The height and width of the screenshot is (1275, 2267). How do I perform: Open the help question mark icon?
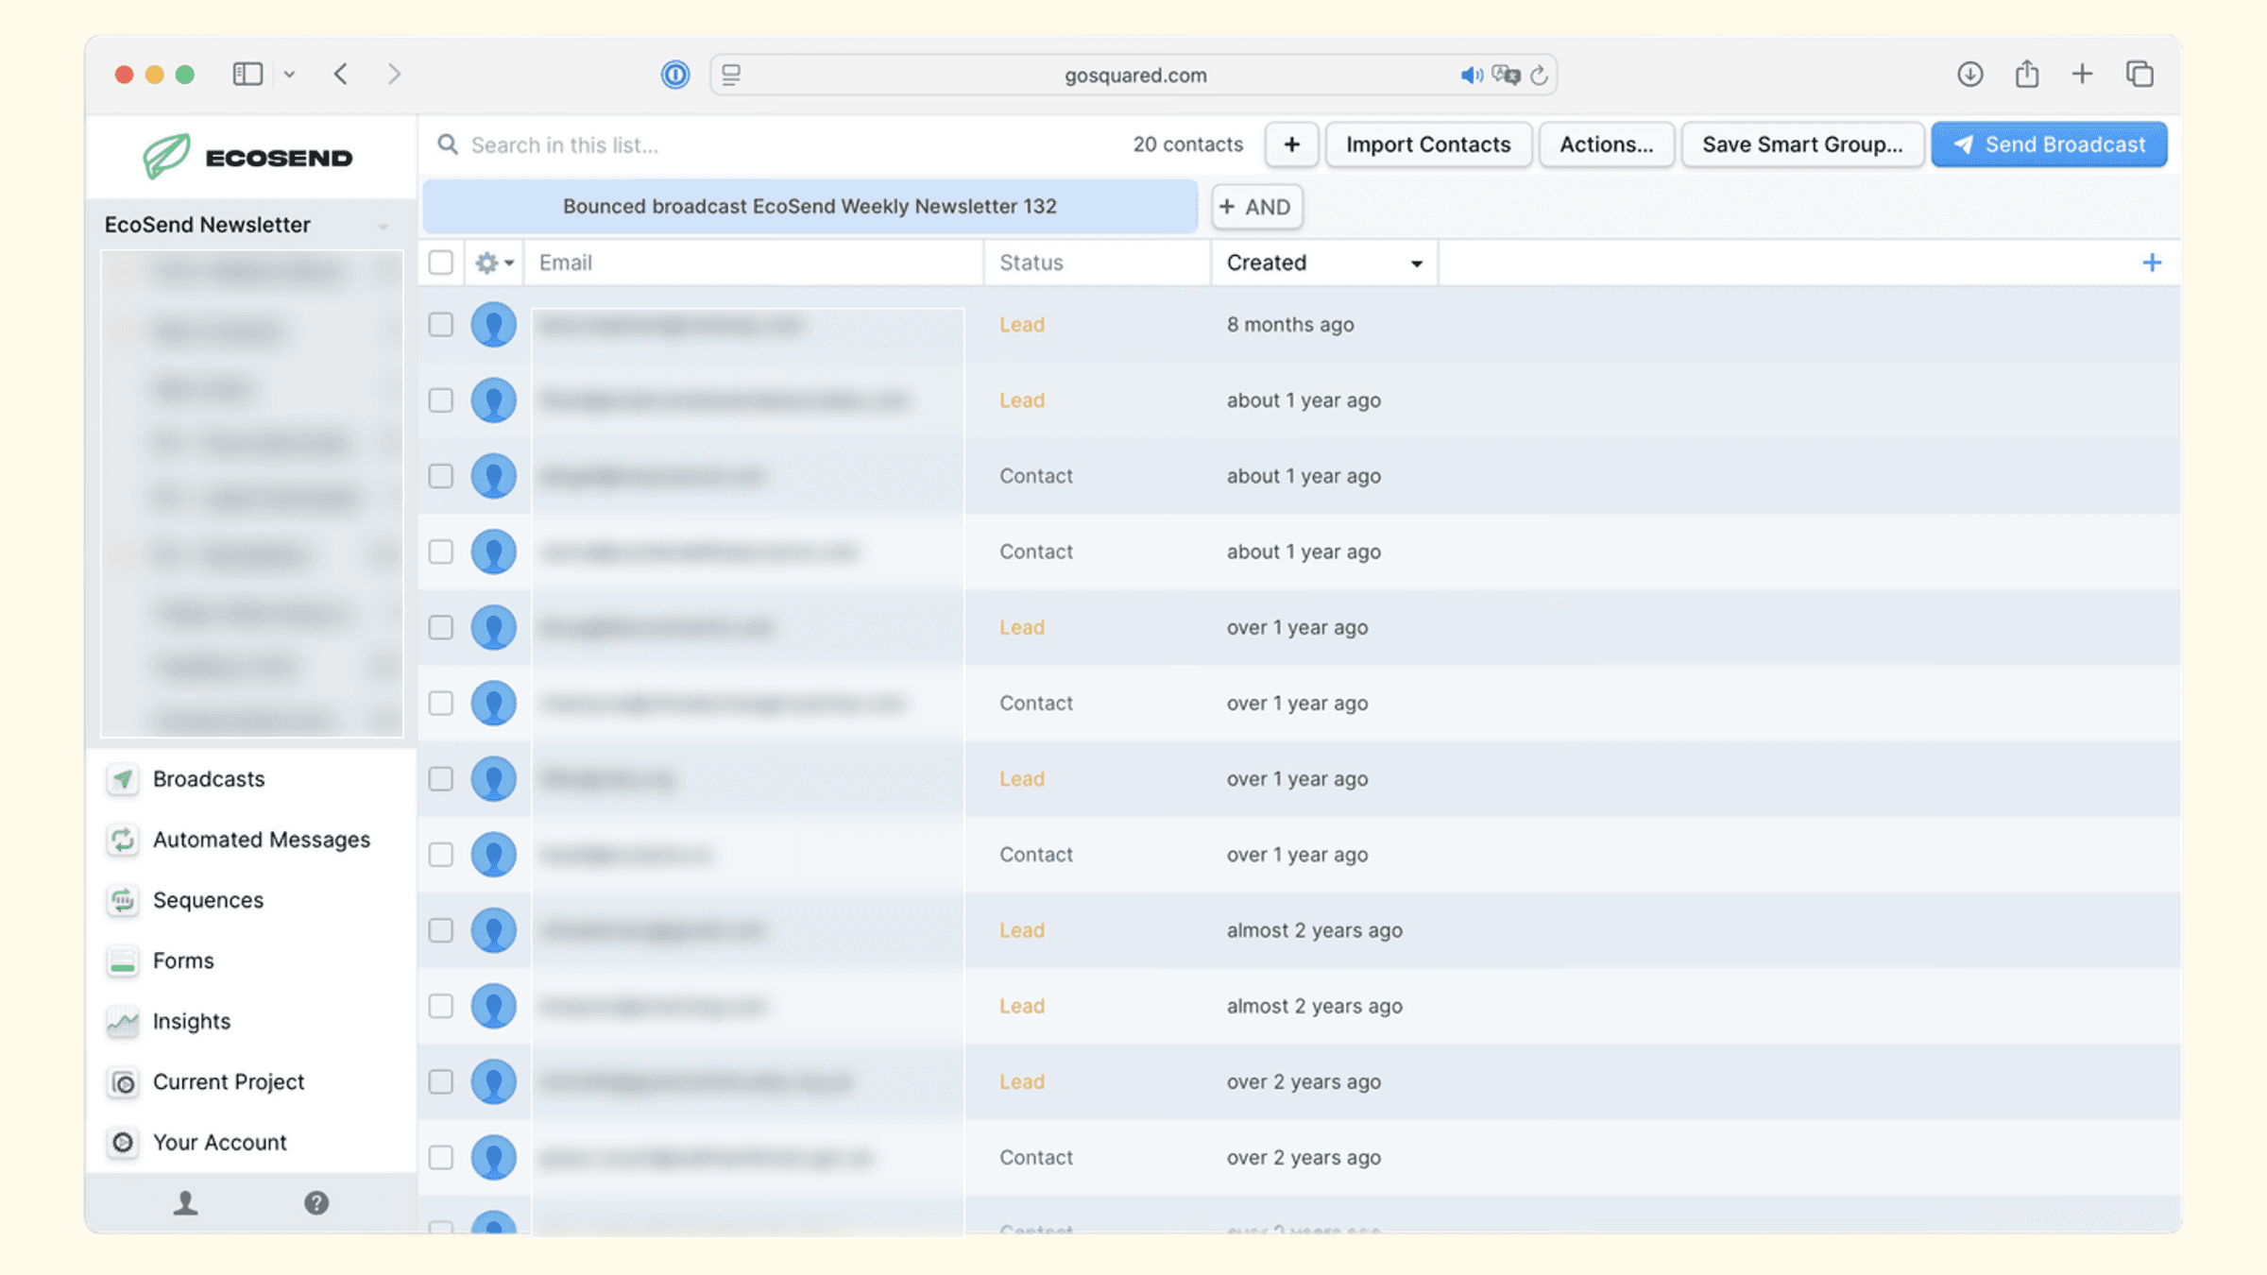316,1202
